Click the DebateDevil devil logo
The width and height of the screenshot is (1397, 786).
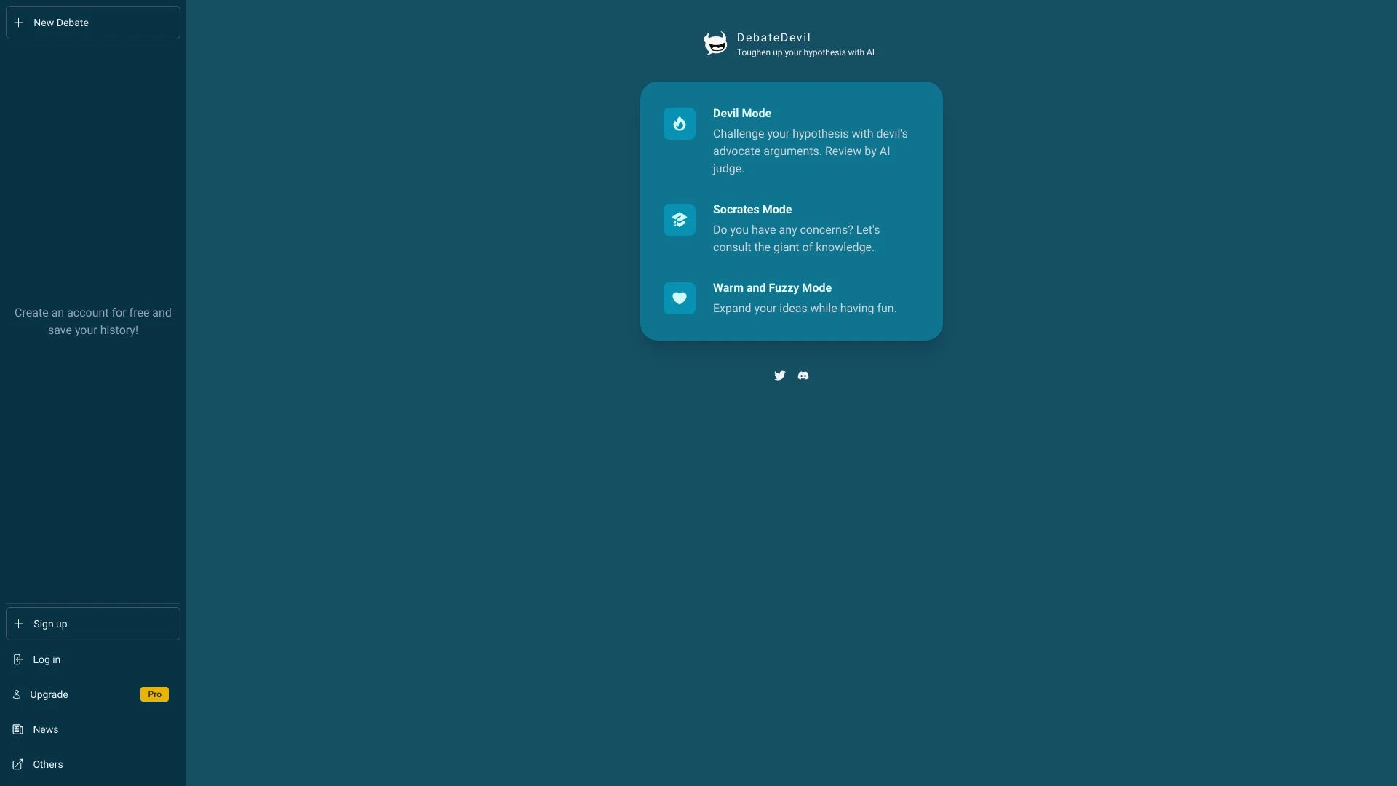pos(716,43)
